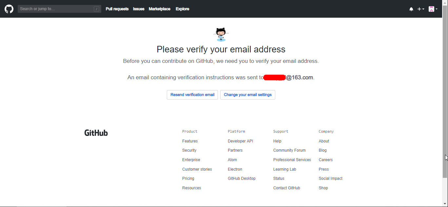Open Marketplace from the header
The width and height of the screenshot is (448, 207).
160,9
